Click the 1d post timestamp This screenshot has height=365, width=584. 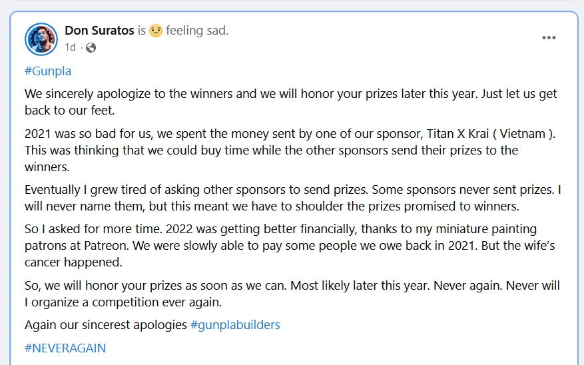pyautogui.click(x=70, y=47)
